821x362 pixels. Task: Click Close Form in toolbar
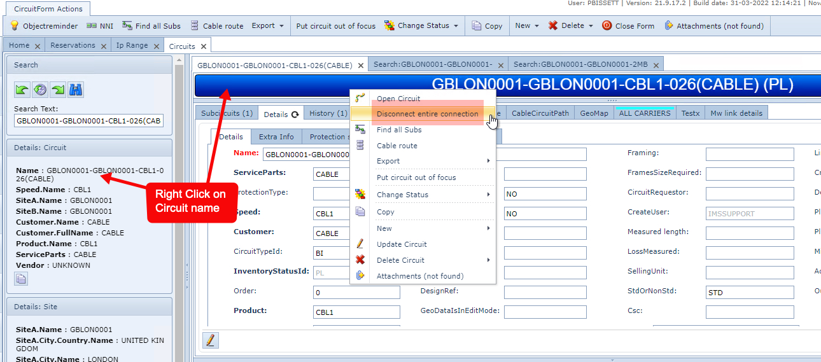coord(628,26)
